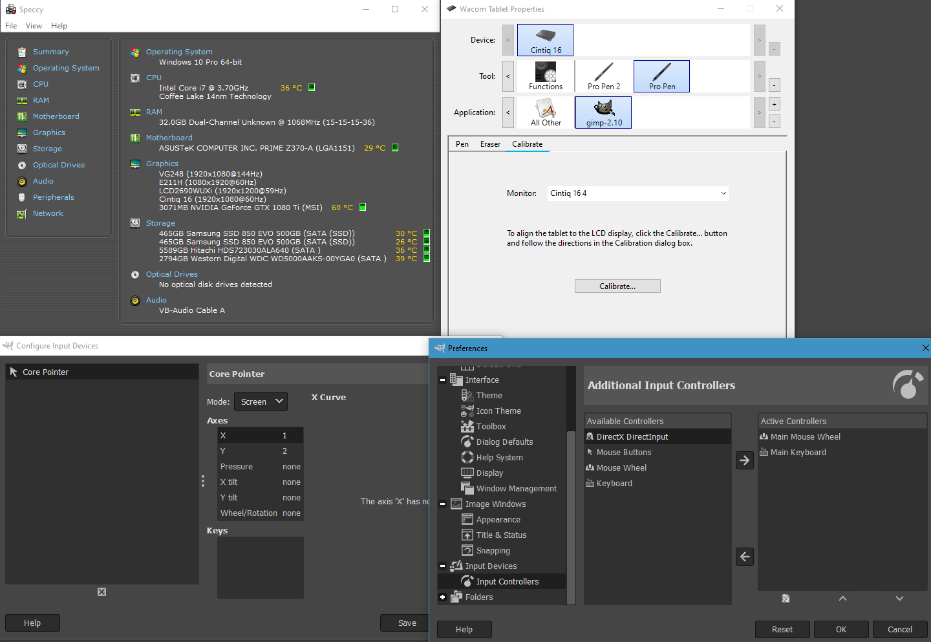
Task: Select Main Keyboard in Active Controllers
Action: pyautogui.click(x=842, y=453)
